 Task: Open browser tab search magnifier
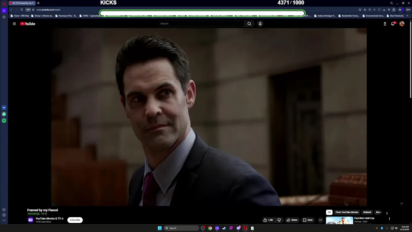(391, 3)
